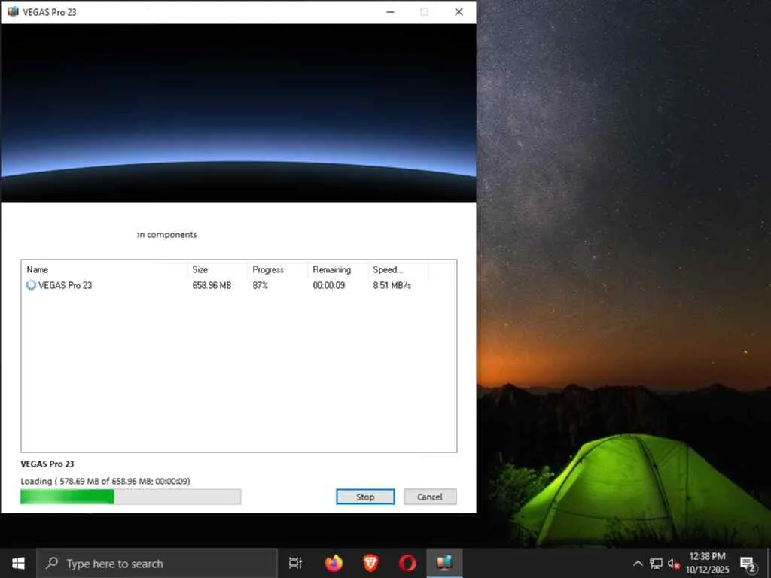Image resolution: width=771 pixels, height=578 pixels.
Task: Select the 8.51 MB/s speed cell
Action: tap(392, 285)
